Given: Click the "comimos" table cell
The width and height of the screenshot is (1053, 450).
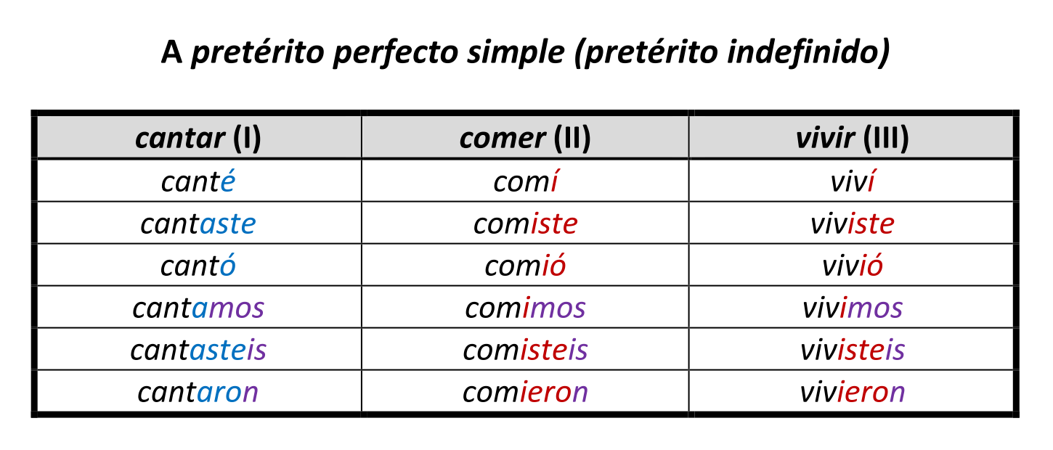Looking at the screenshot, I should click(x=525, y=308).
